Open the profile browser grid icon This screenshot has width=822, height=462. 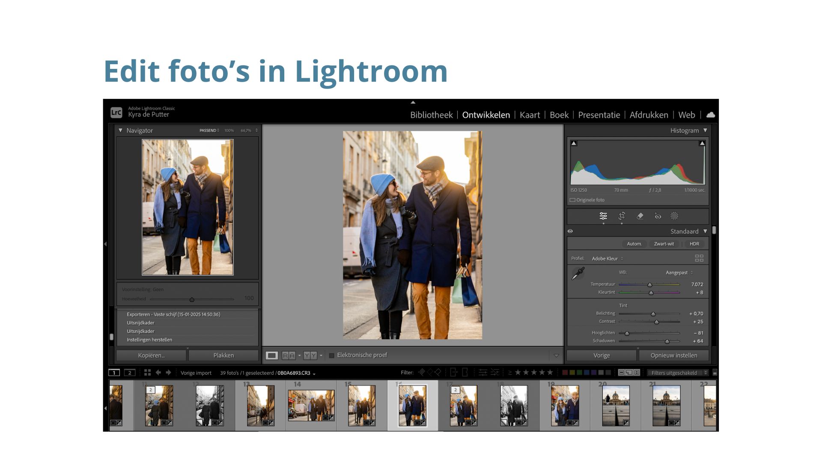pyautogui.click(x=699, y=258)
